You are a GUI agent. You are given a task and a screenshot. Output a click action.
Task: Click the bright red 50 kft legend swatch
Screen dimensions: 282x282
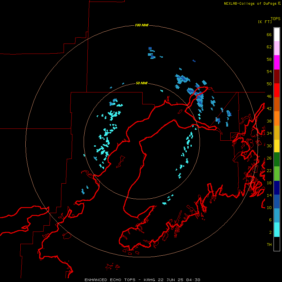(x=277, y=90)
